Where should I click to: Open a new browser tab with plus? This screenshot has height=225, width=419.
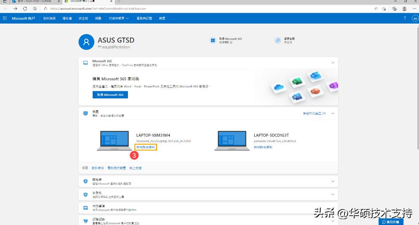(119, 1)
